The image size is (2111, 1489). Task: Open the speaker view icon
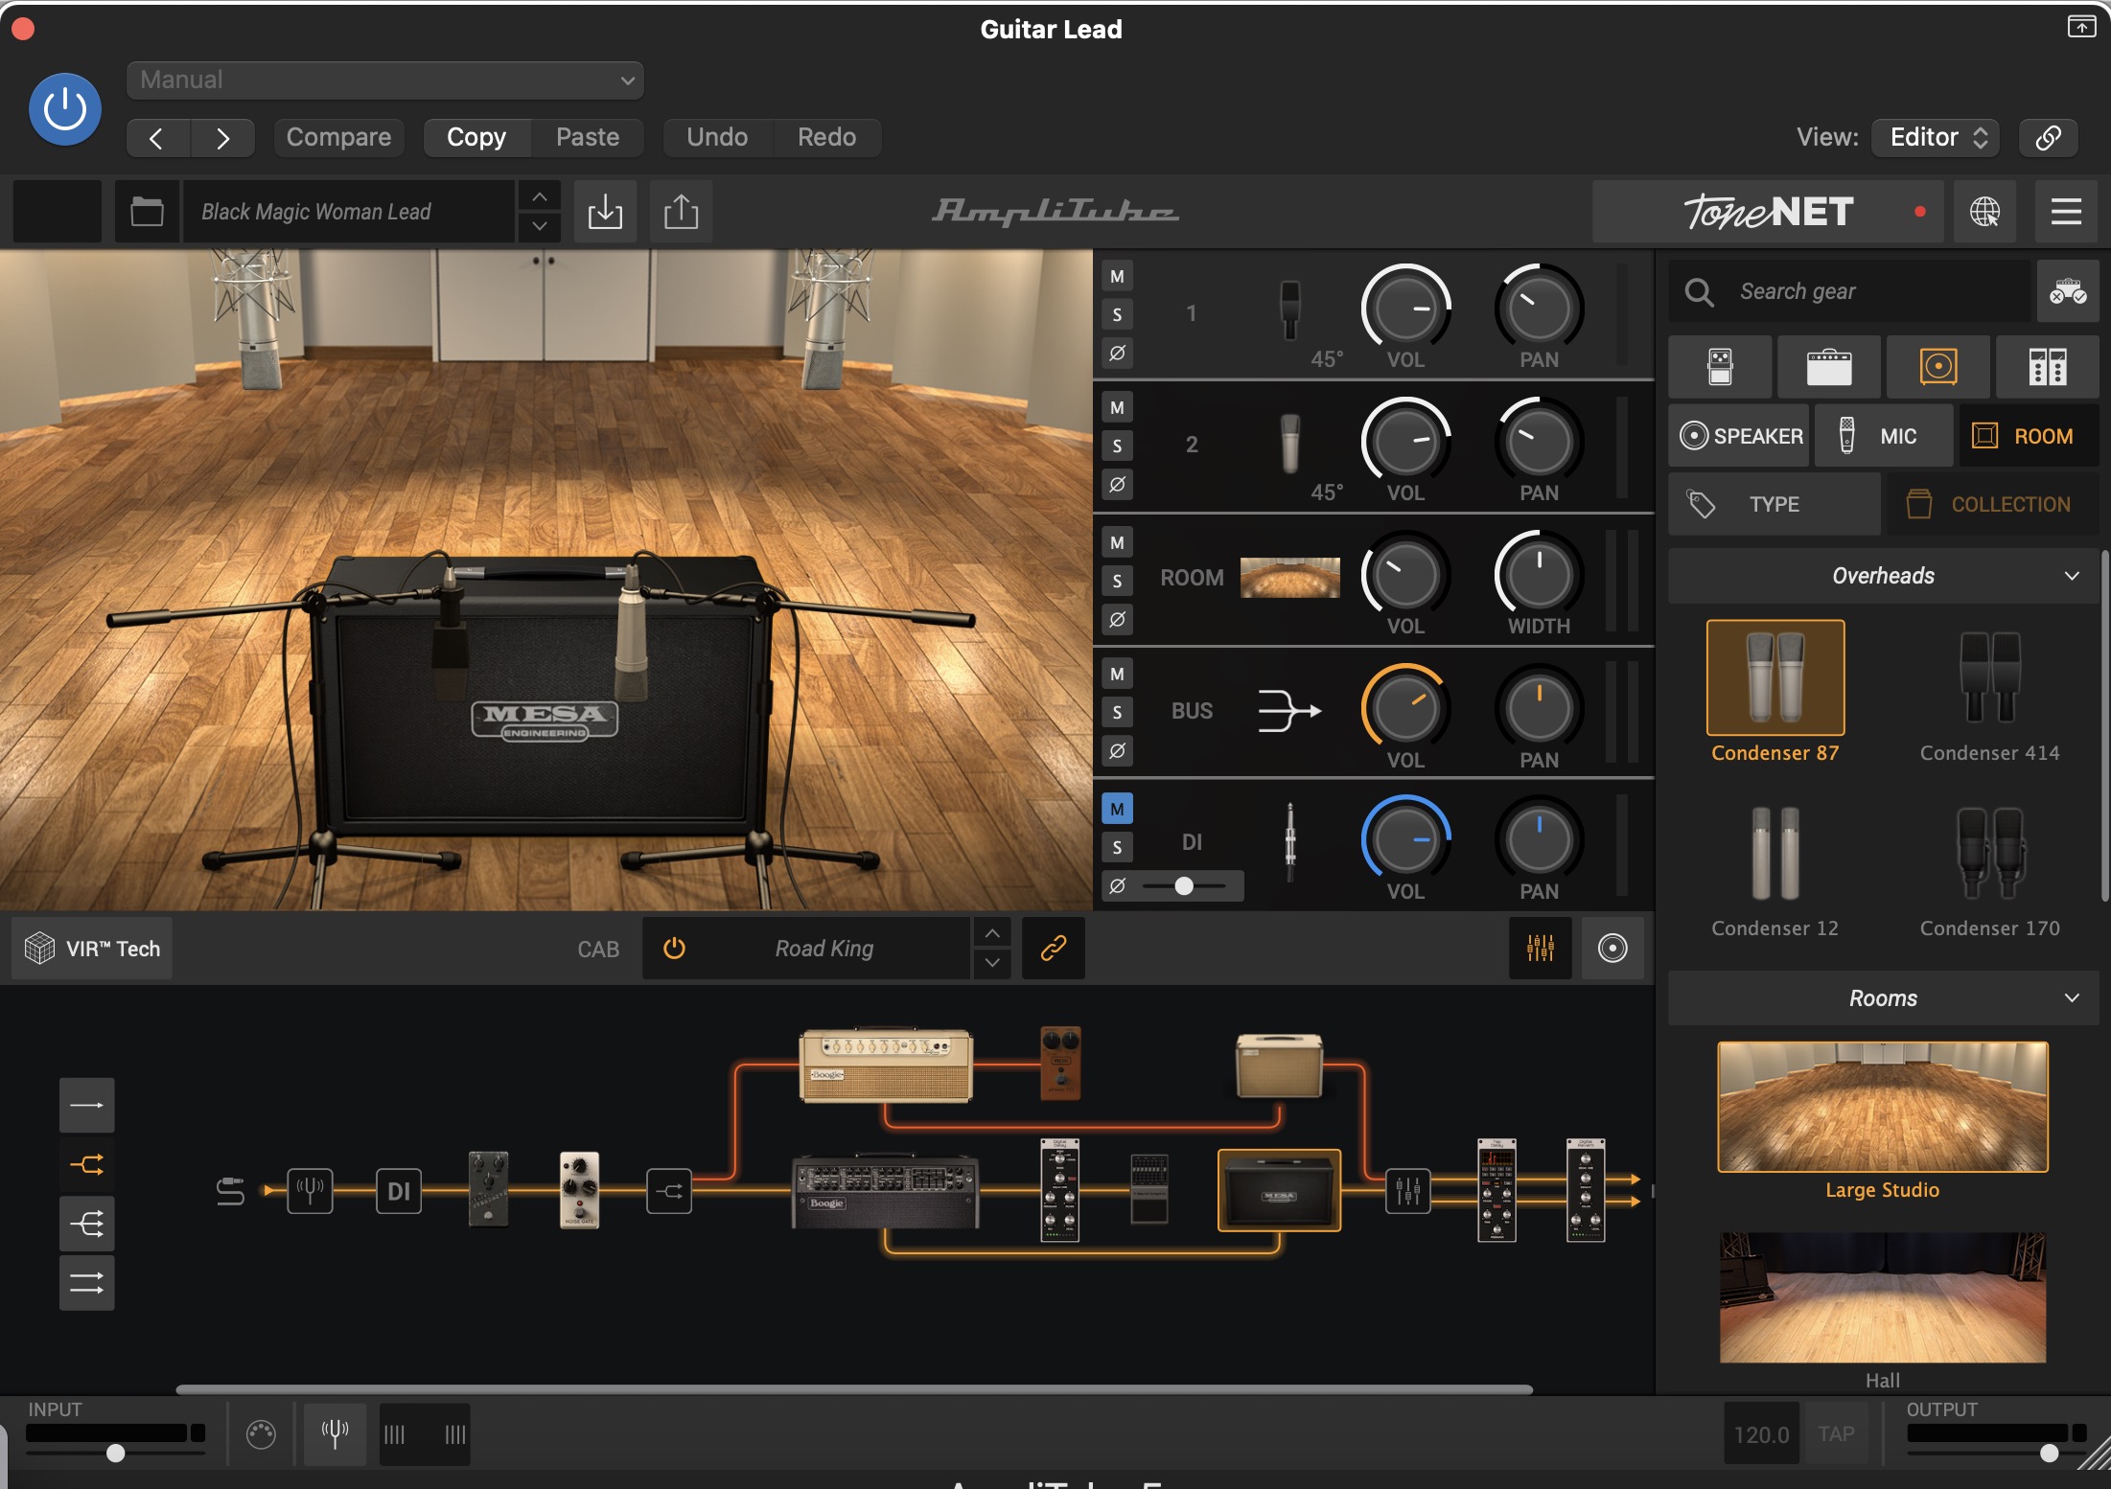(1612, 949)
